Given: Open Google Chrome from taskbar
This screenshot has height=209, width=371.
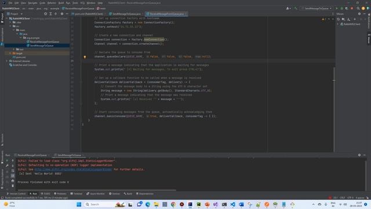Looking at the screenshot, I should [x=173, y=204].
